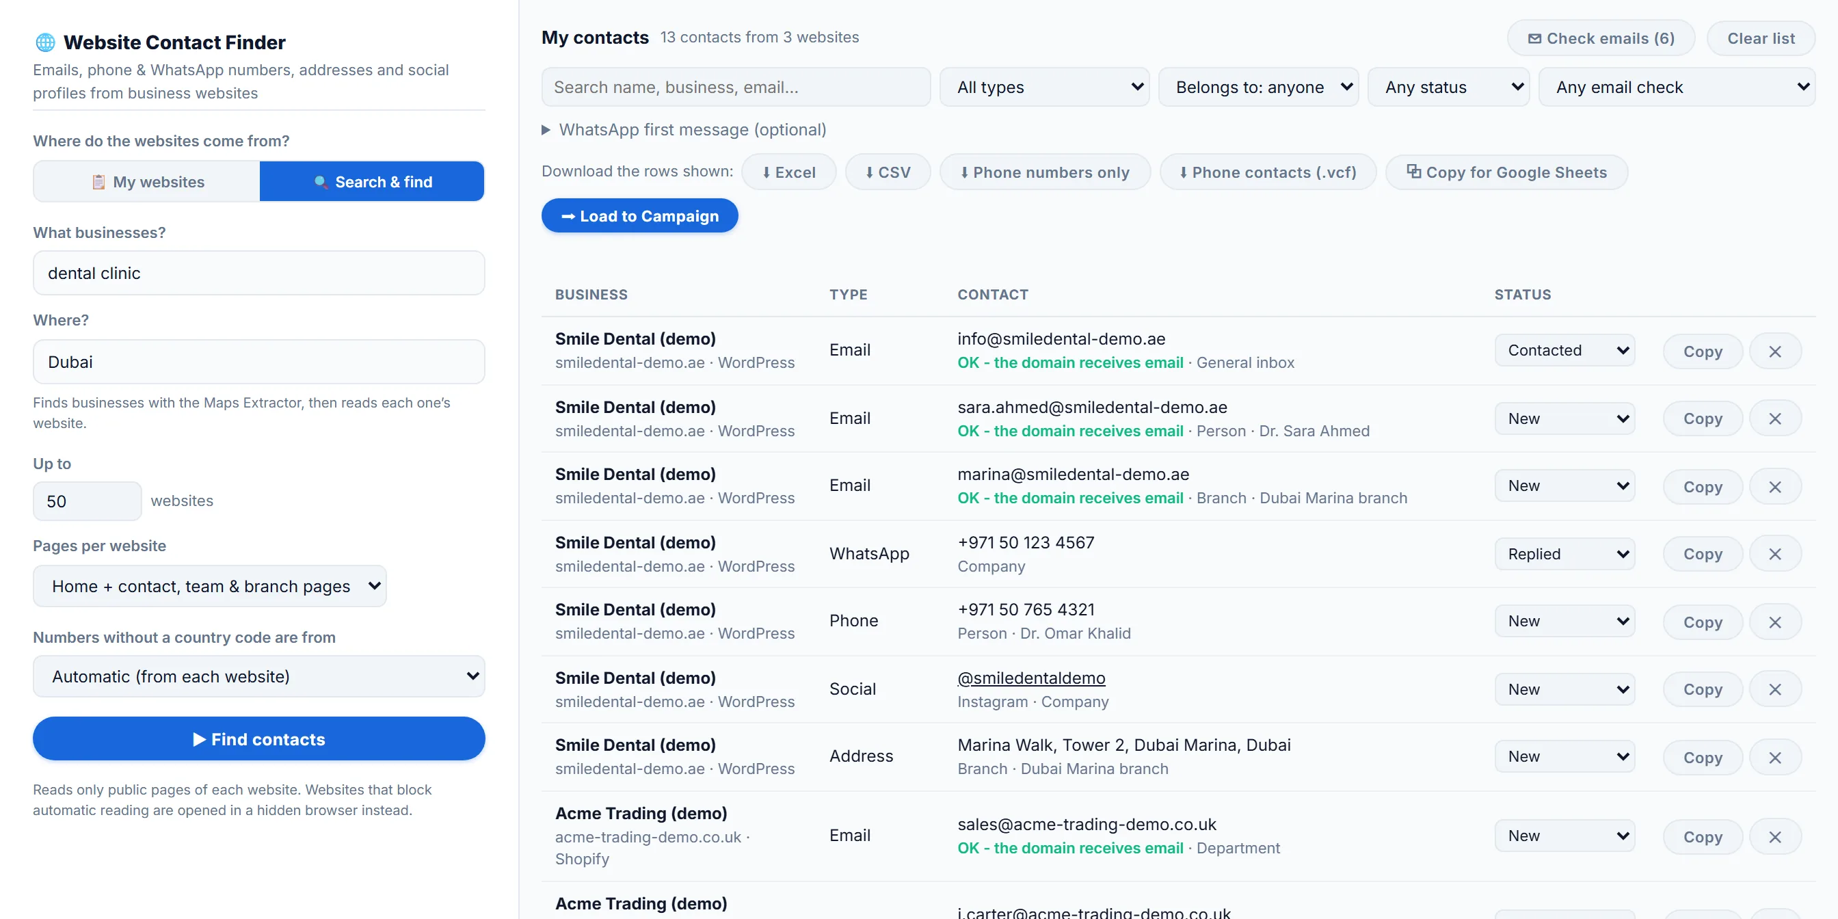Screen dimensions: 1838x919
Task: Delete the sara.ahmed@smiledental-demo.ae contact
Action: (1774, 419)
